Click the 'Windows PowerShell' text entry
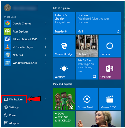Image resolution: width=125 pixels, height=128 pixels. 25,63
